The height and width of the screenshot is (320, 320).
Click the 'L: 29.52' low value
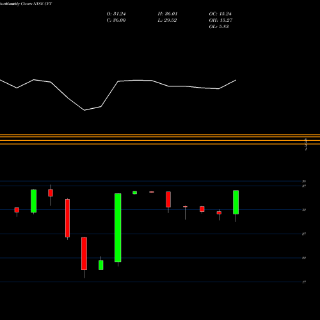(167, 20)
